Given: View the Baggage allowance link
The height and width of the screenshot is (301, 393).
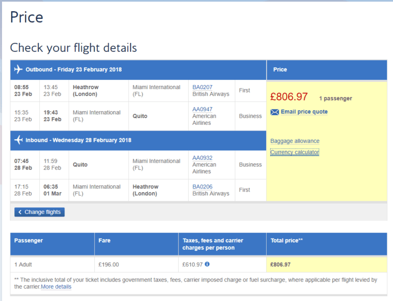Looking at the screenshot, I should point(295,141).
